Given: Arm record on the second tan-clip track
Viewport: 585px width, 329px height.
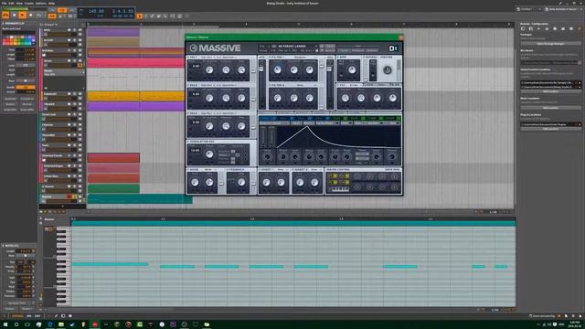Looking at the screenshot, I should pos(69,40).
